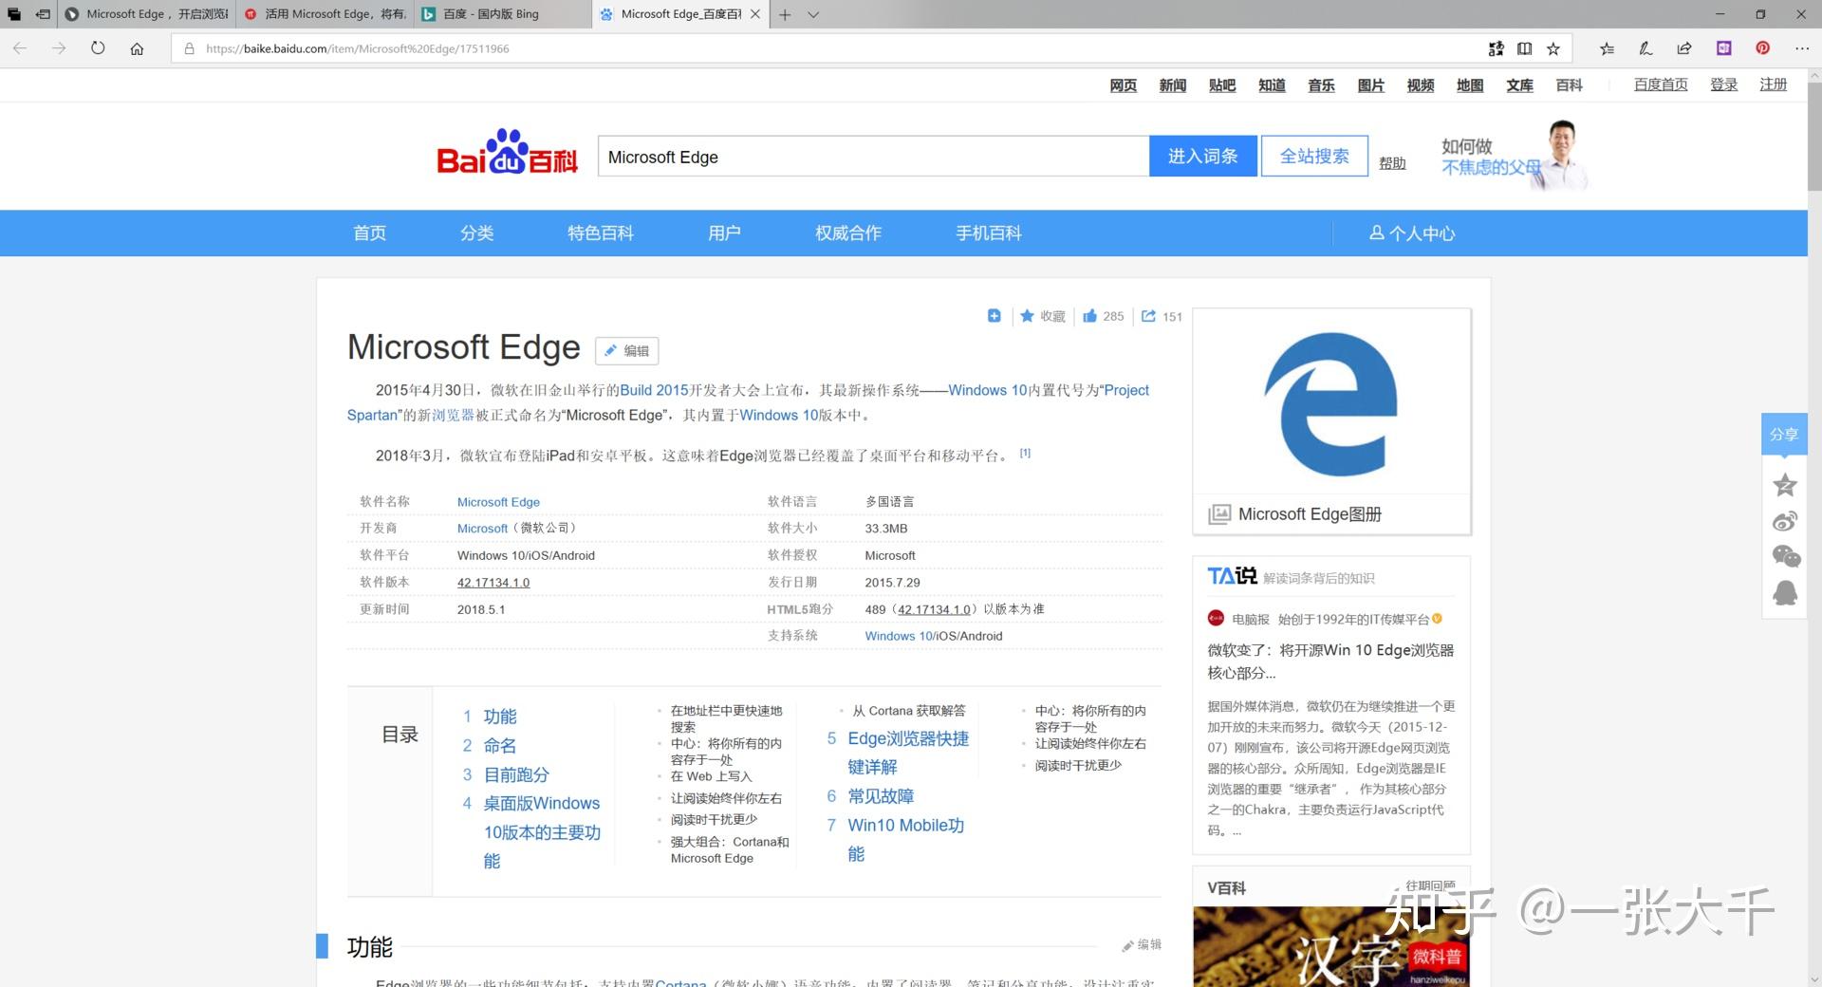Open the tabs you've set aside
The width and height of the screenshot is (1822, 987).
14,14
